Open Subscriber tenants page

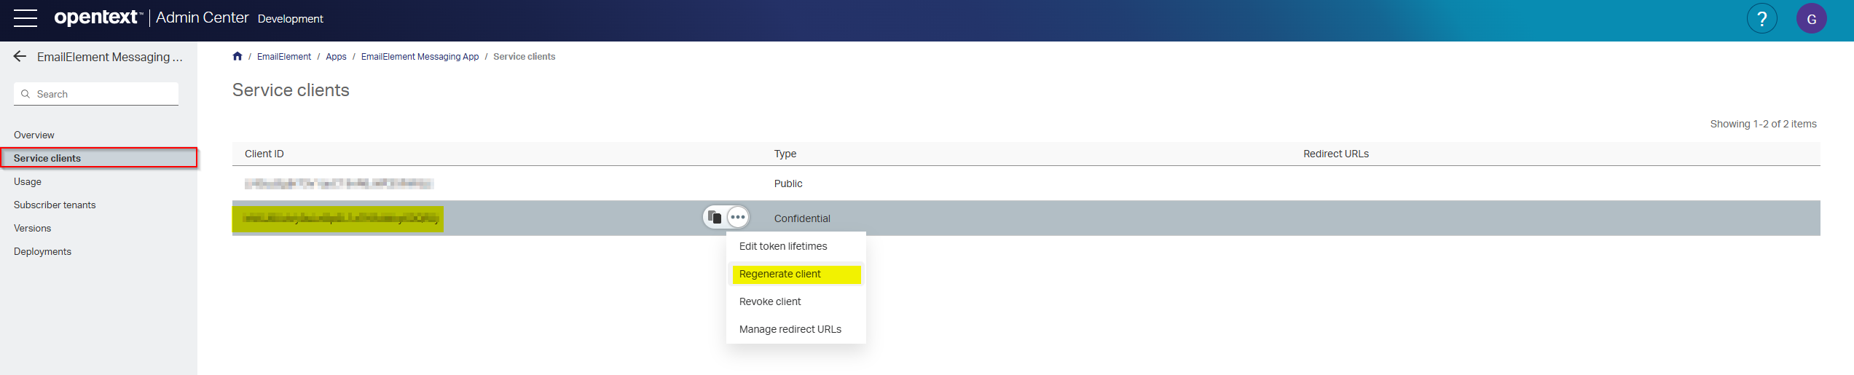coord(55,205)
